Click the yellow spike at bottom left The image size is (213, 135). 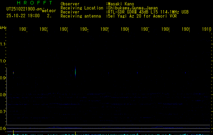[x=13, y=132]
